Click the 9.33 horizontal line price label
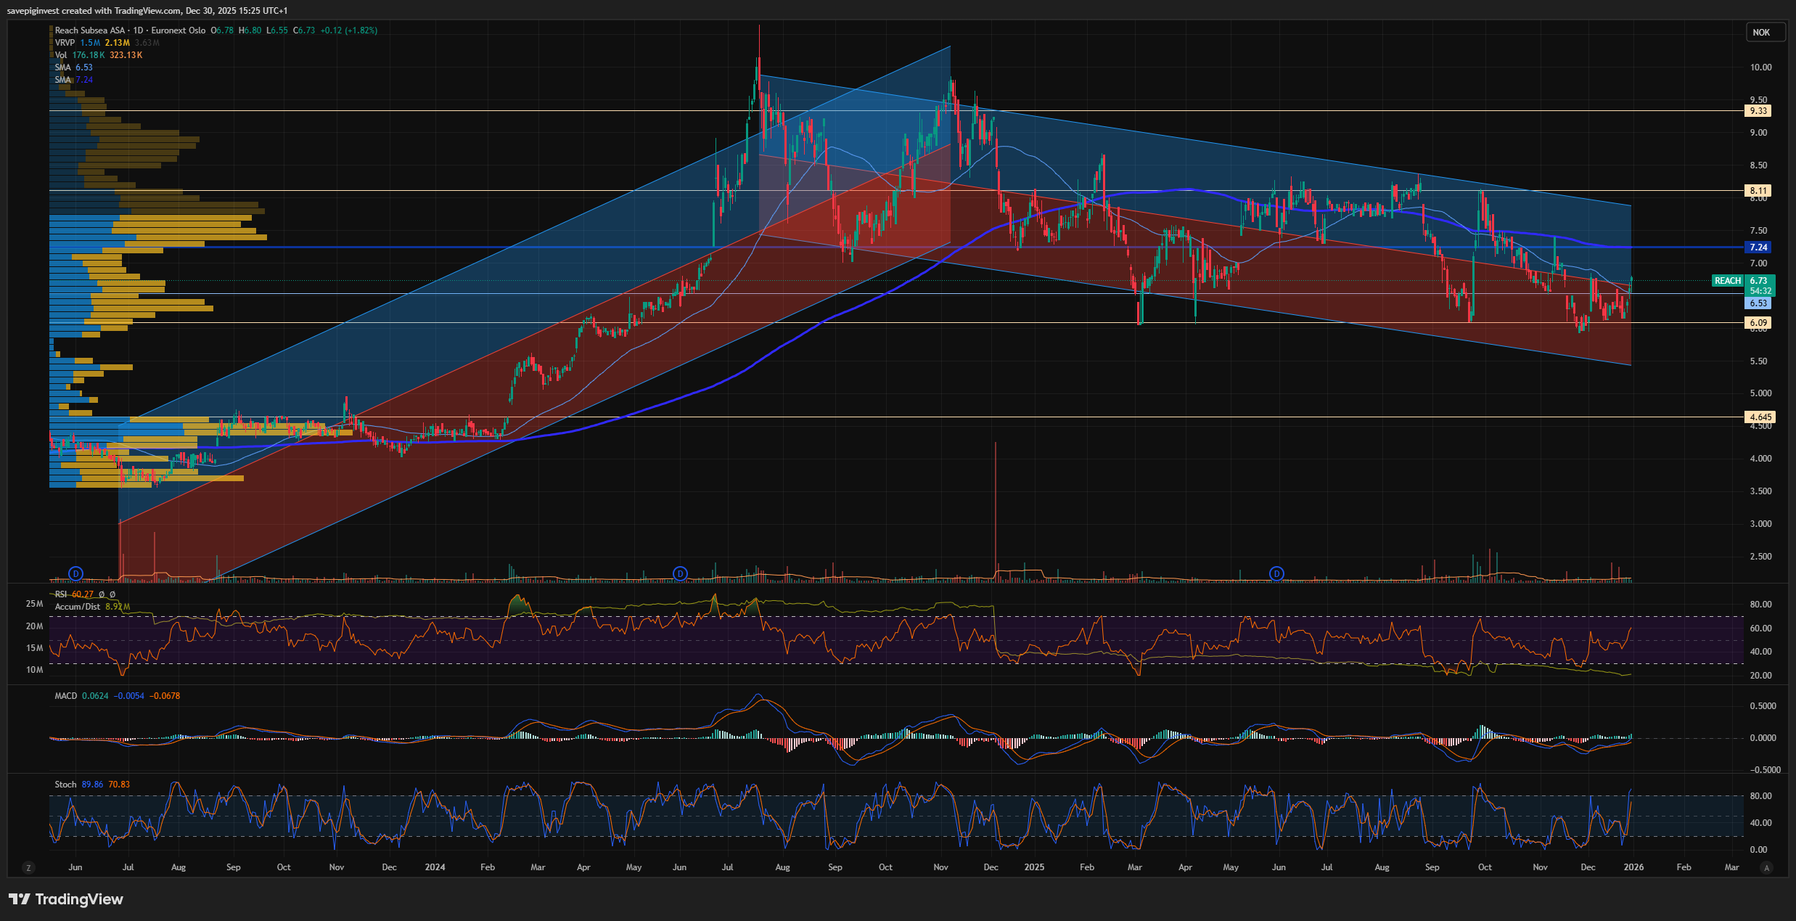 pos(1758,111)
